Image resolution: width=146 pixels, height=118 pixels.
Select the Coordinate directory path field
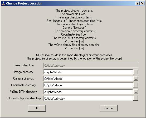(88, 85)
